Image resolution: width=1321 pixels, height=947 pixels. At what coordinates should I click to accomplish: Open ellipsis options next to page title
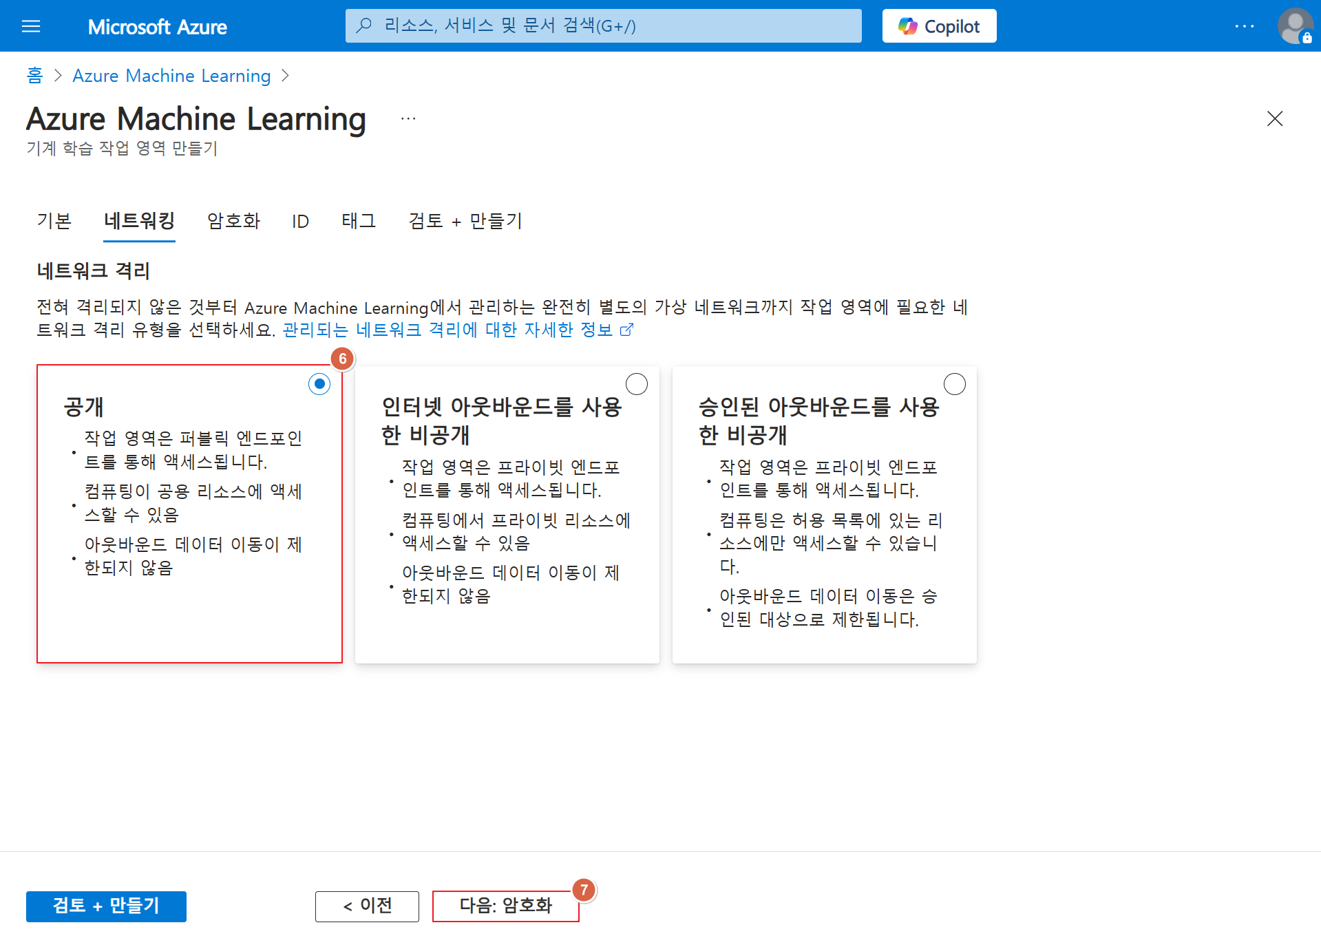tap(408, 118)
